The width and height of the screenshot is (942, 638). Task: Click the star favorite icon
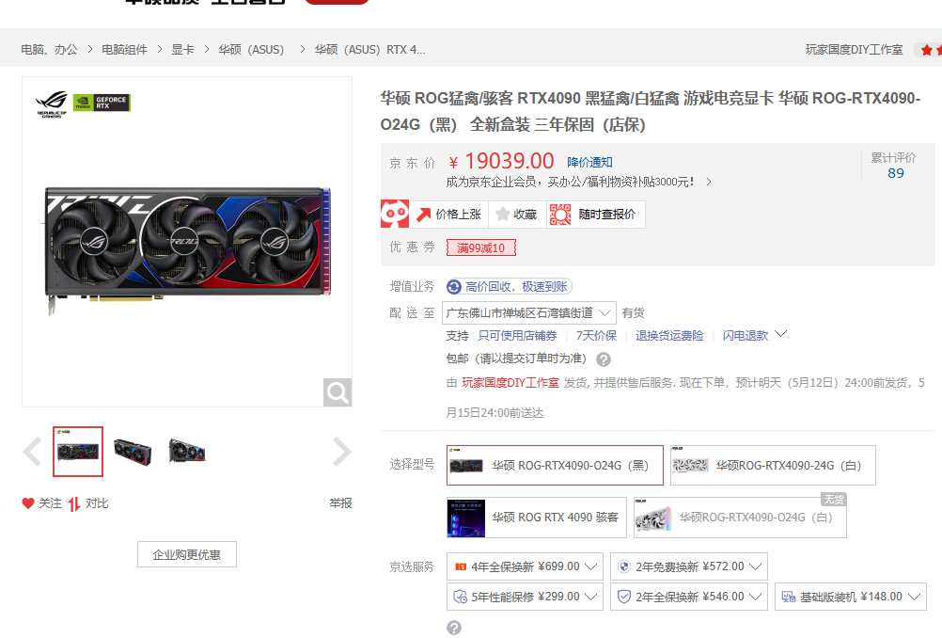coord(503,215)
